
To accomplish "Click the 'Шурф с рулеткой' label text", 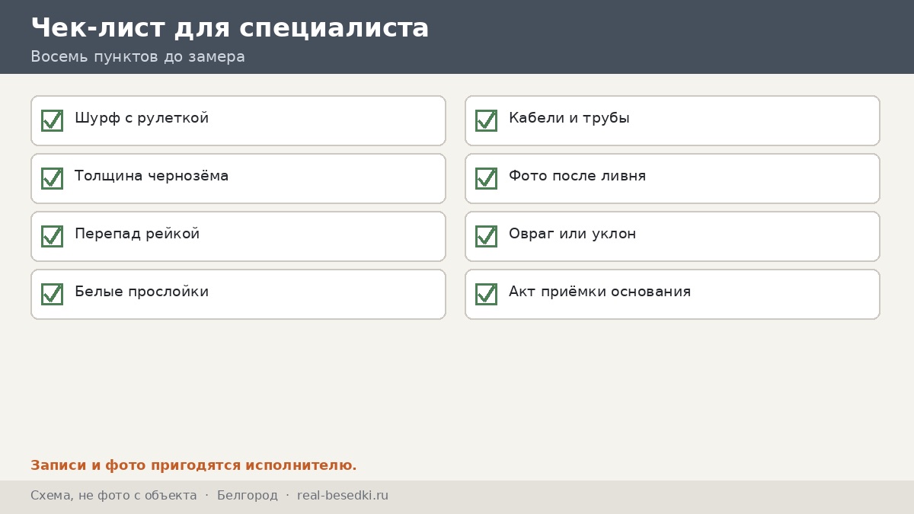I will point(142,119).
